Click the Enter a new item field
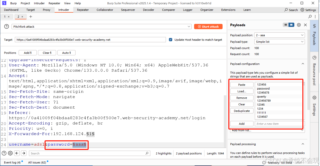 [280, 124]
